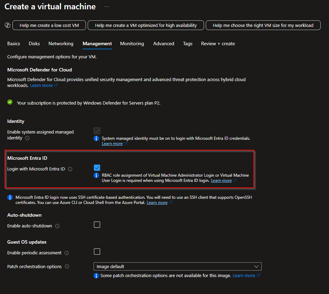This screenshot has height=294, width=329.
Task: Open the Review + create tab
Action: 218,43
